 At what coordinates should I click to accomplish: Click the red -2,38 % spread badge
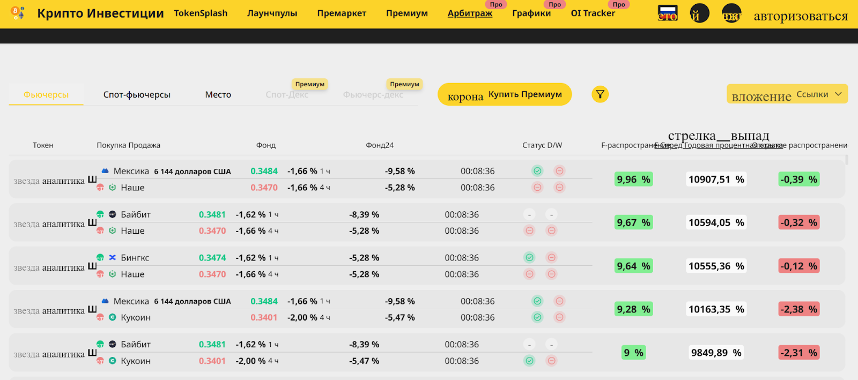click(x=798, y=309)
